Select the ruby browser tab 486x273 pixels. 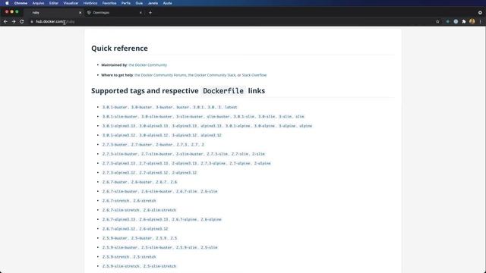[54, 13]
